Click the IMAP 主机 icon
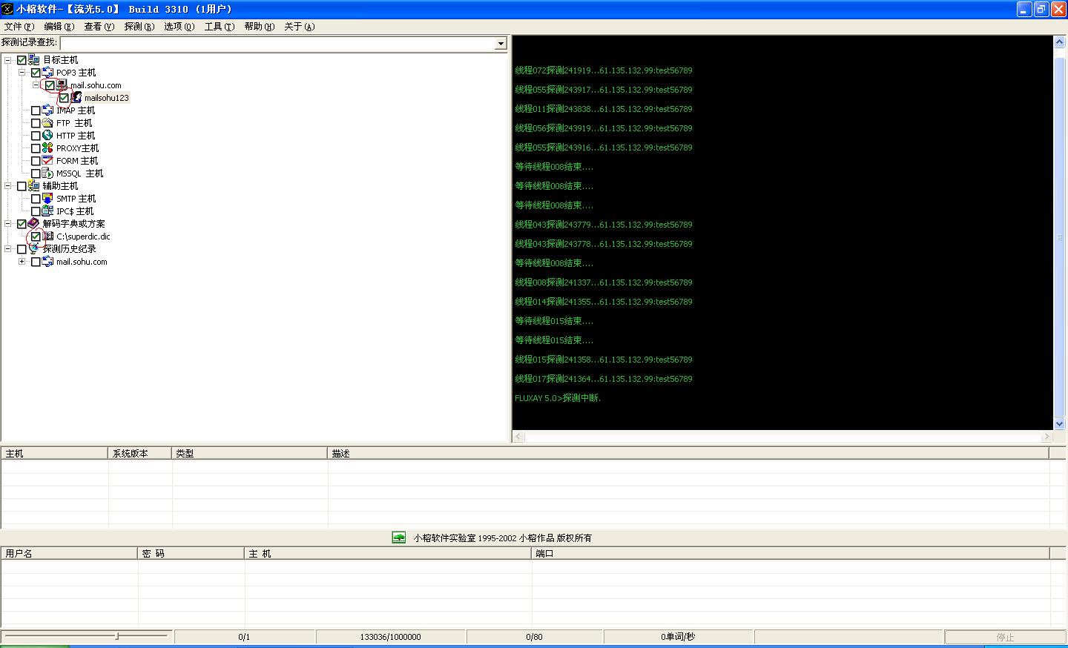 [x=48, y=110]
